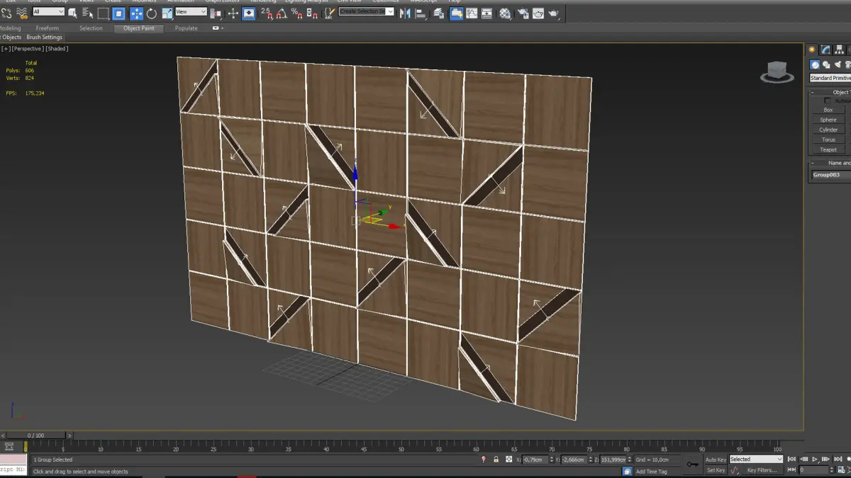The image size is (851, 478).
Task: Open the Selected key filter dropdown
Action: click(x=756, y=460)
